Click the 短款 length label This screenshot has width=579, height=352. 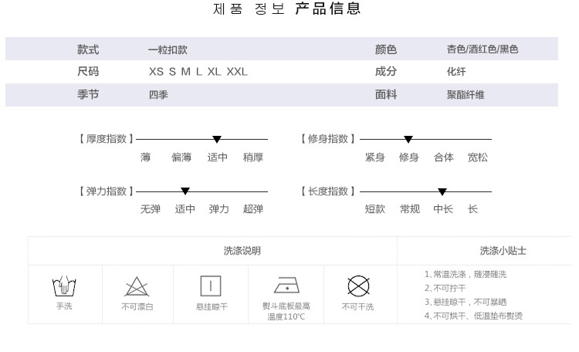point(375,209)
